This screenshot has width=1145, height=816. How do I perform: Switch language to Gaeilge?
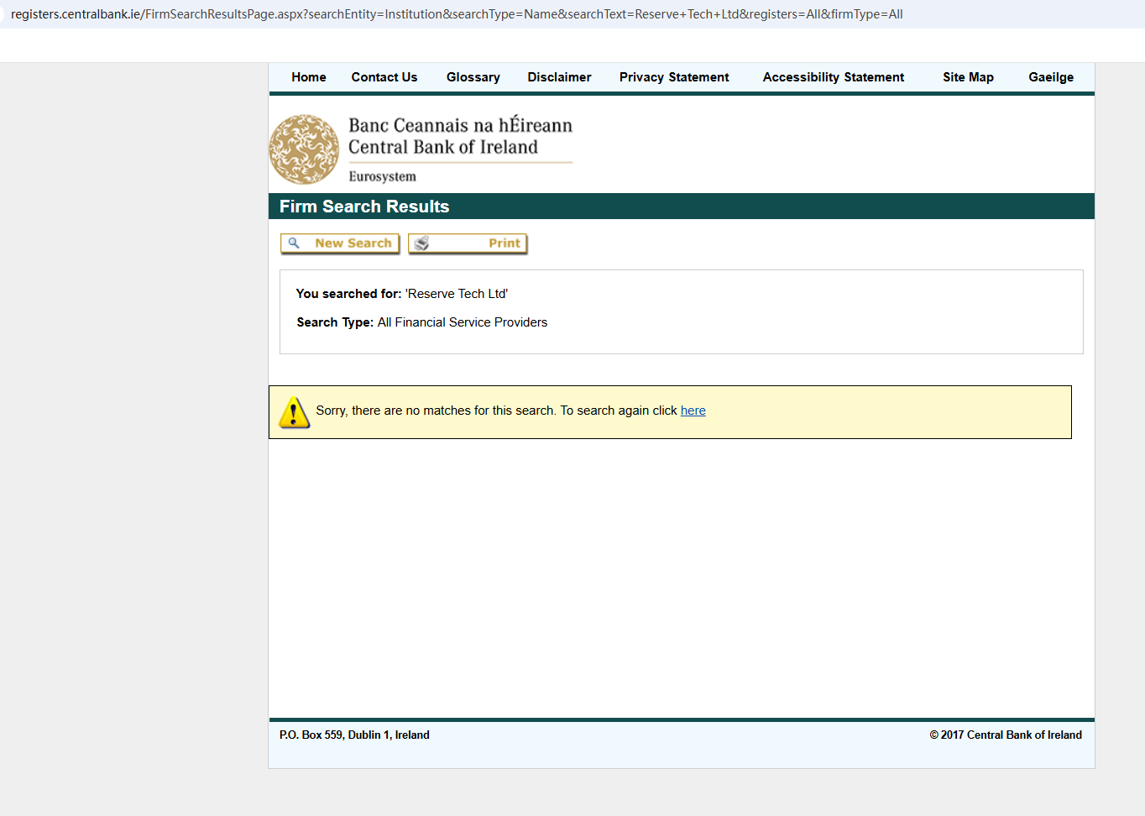1051,77
